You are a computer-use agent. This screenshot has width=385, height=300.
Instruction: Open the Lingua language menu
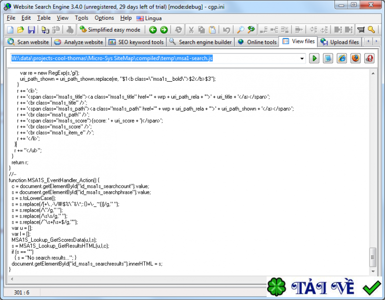pos(149,18)
